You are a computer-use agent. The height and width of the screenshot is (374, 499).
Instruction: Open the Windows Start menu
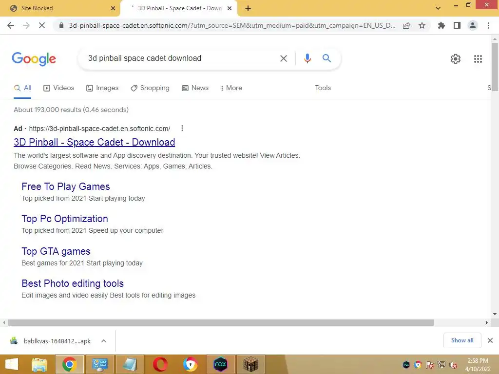[x=12, y=364]
